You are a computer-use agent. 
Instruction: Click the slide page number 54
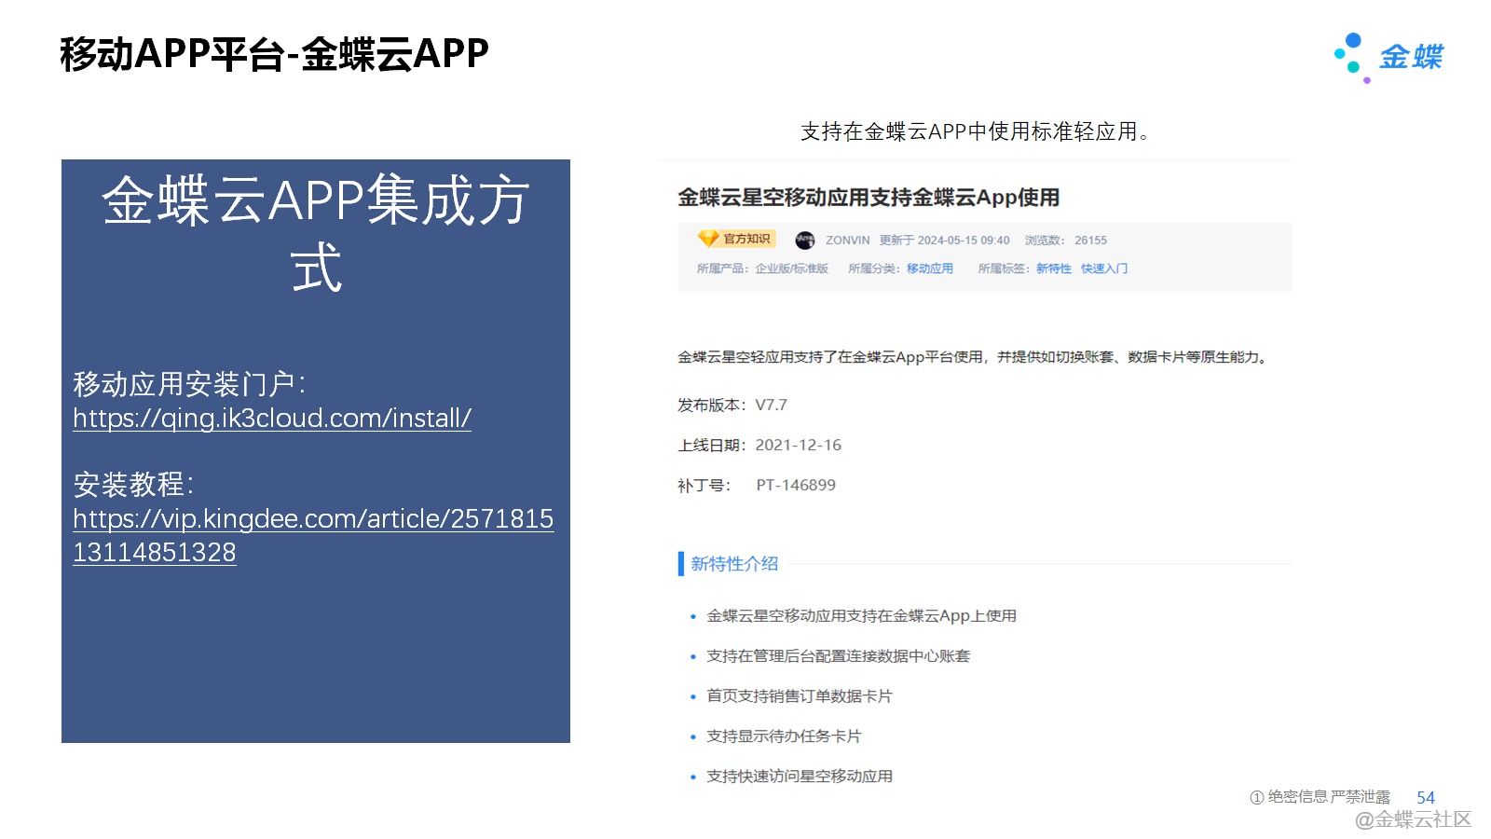pos(1425,797)
